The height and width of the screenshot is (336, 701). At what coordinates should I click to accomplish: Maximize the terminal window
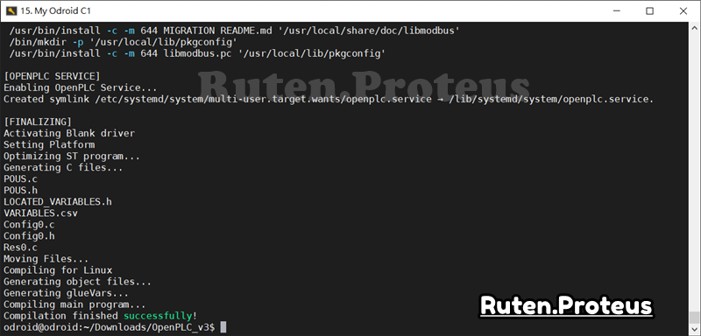(x=649, y=11)
